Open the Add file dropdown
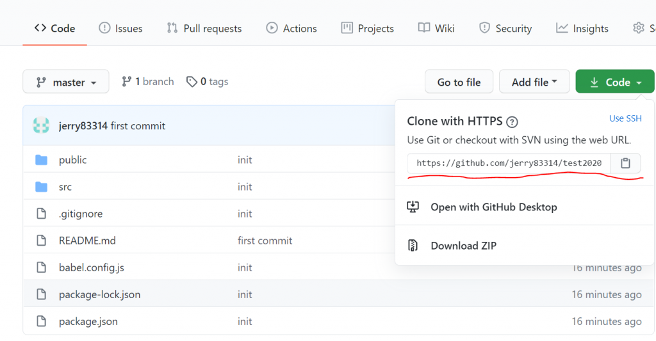 (x=534, y=82)
